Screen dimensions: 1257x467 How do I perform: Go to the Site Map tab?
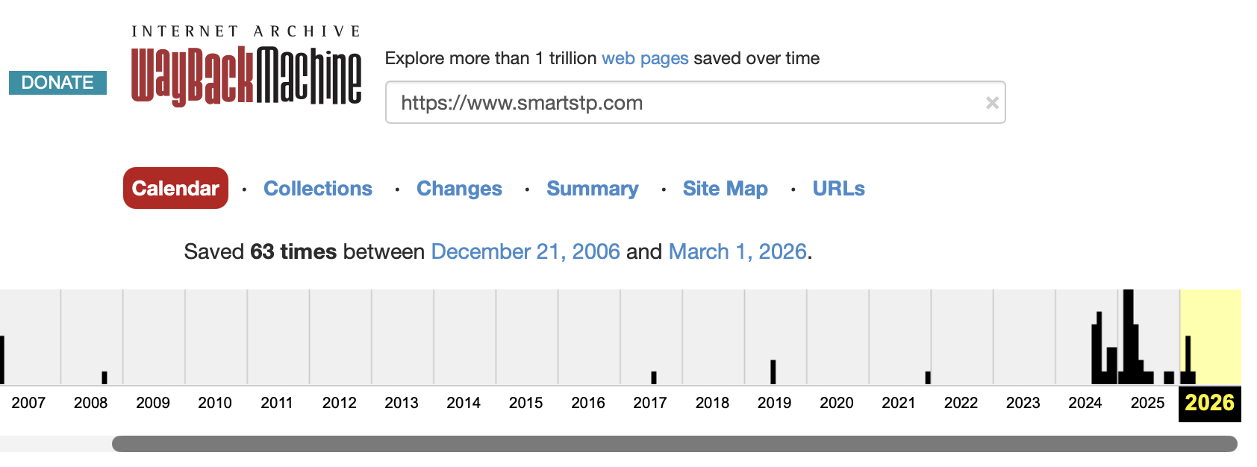coord(726,189)
